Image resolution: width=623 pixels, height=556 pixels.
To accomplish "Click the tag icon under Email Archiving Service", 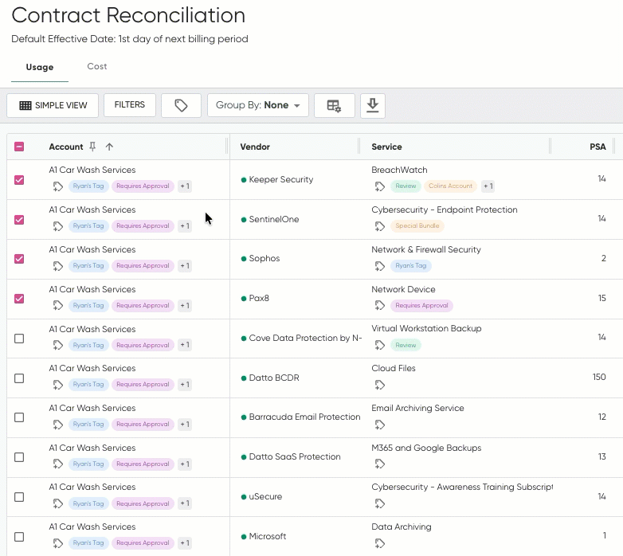I will pos(380,425).
